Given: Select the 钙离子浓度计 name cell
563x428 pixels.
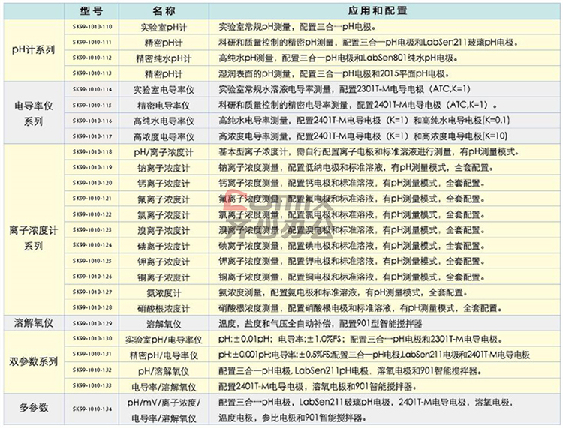Looking at the screenshot, I should pos(164,183).
